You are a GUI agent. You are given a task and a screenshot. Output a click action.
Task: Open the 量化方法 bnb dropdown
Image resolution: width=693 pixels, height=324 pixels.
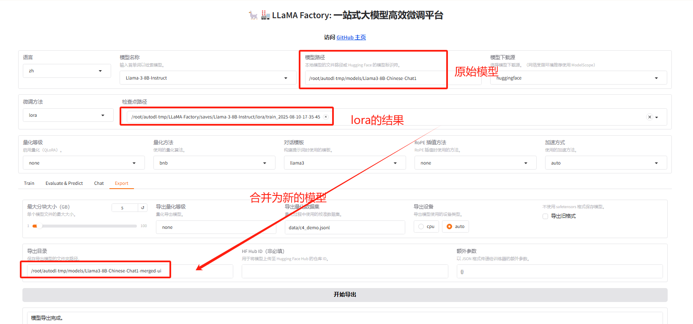coord(214,163)
